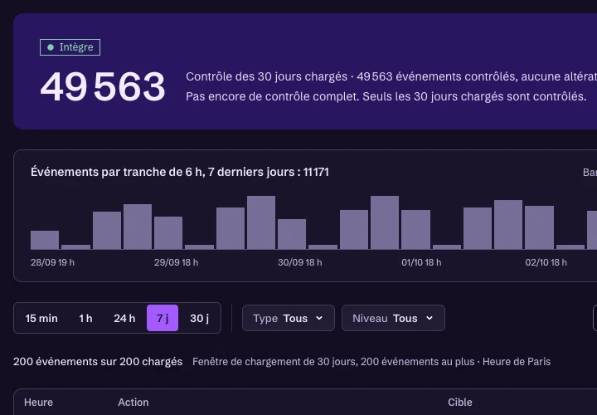Click the large 49 563 counter
597x415 pixels.
coord(103,87)
